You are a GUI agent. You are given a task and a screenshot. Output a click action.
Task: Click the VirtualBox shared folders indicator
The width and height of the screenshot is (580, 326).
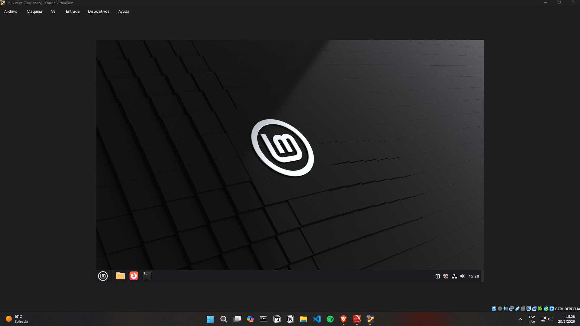(523, 309)
